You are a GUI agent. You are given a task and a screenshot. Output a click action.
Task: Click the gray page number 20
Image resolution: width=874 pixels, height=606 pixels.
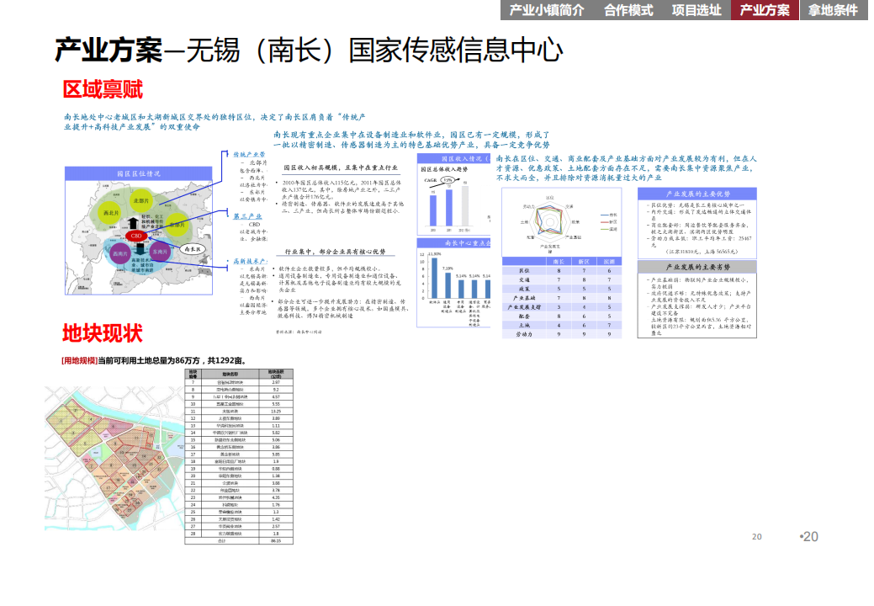click(x=756, y=536)
